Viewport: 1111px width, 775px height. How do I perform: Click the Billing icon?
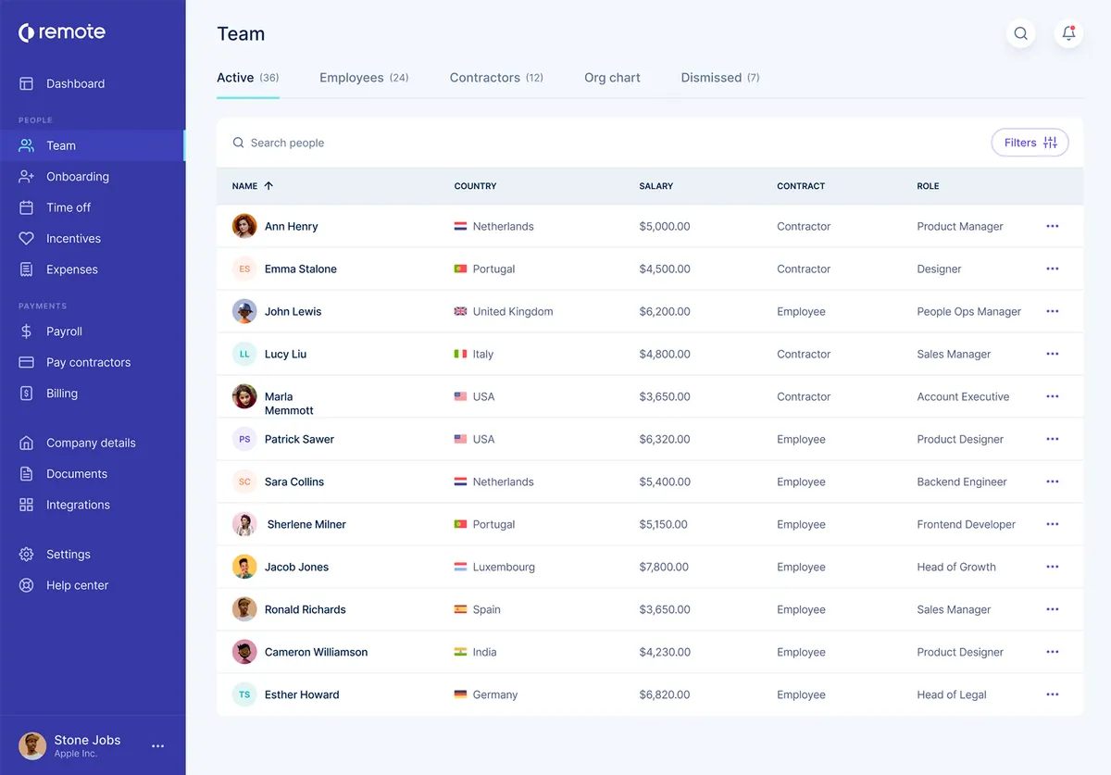tap(27, 394)
